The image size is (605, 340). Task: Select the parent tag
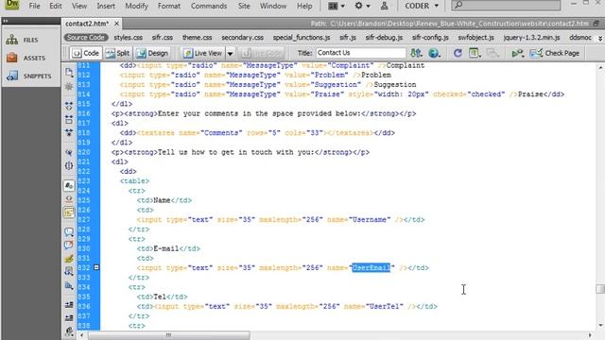(69, 152)
